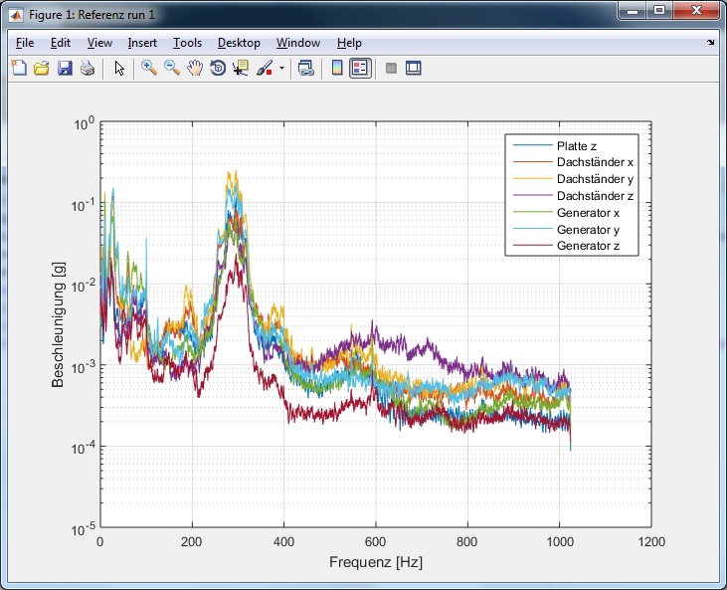Open the Insert menu
The width and height of the screenshot is (727, 590).
[142, 43]
